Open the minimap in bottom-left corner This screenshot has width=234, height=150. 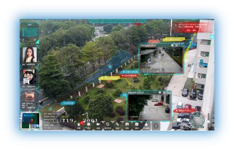coord(30,121)
